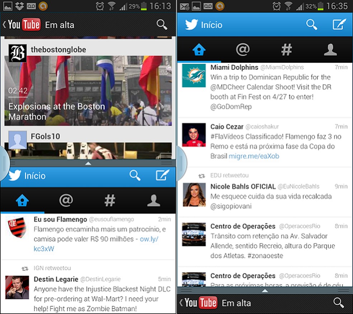
Task: Open Discover # tab in right screen
Action: 287,49
